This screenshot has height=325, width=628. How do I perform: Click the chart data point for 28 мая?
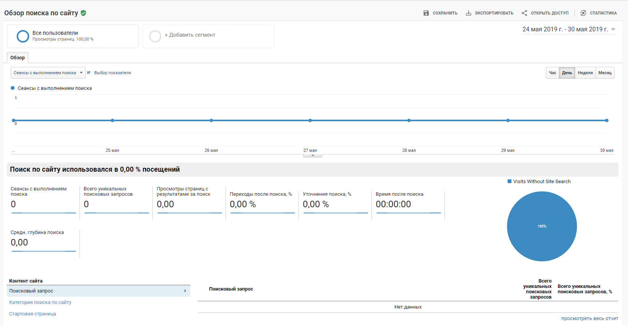[409, 120]
